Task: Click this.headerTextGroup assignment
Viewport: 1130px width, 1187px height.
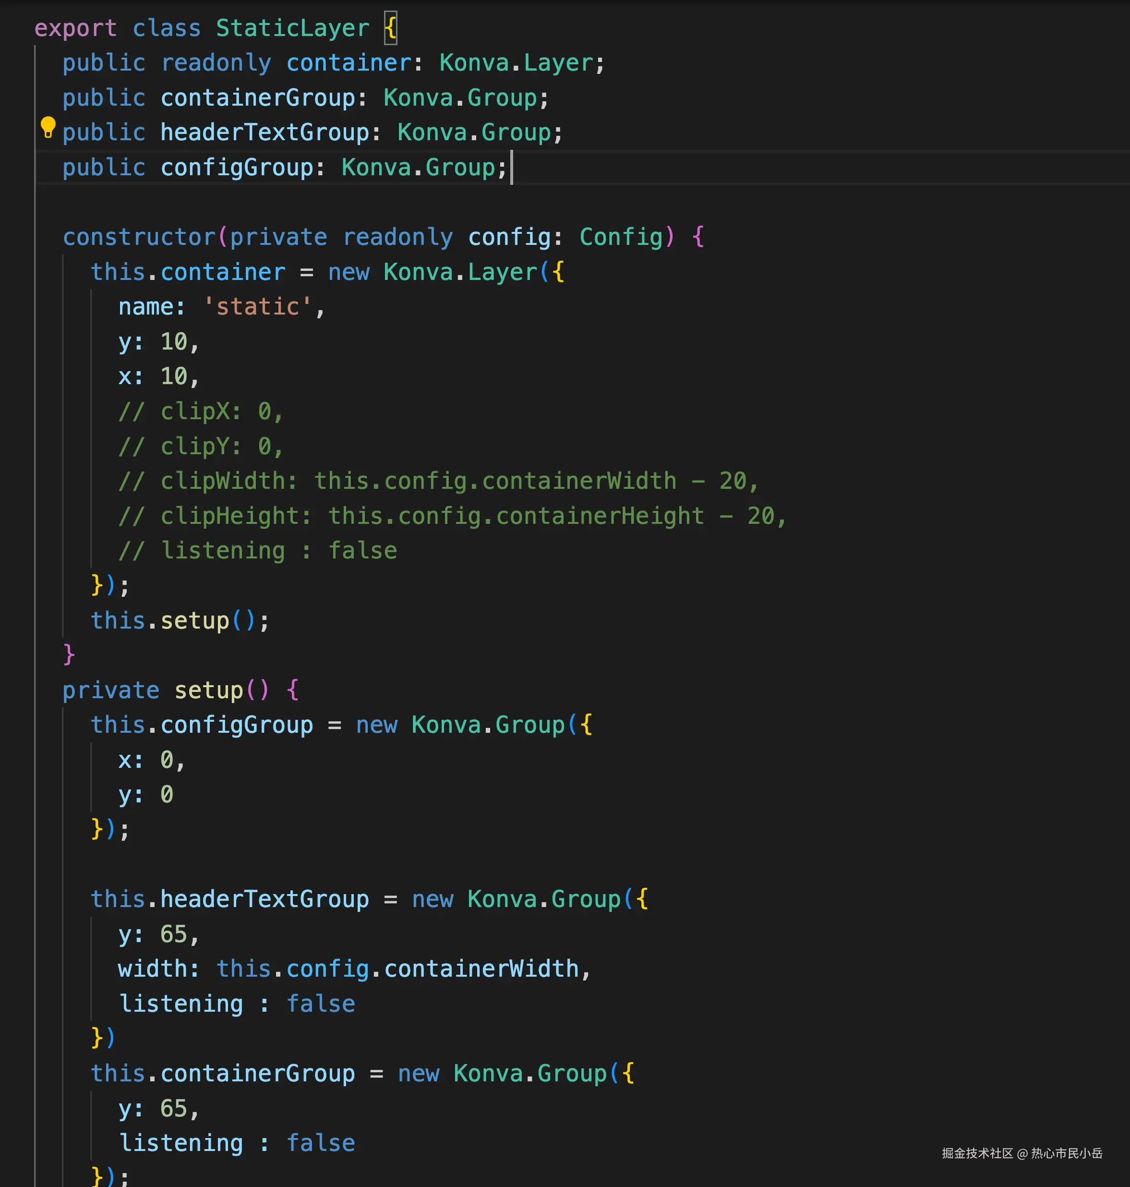Action: [264, 899]
